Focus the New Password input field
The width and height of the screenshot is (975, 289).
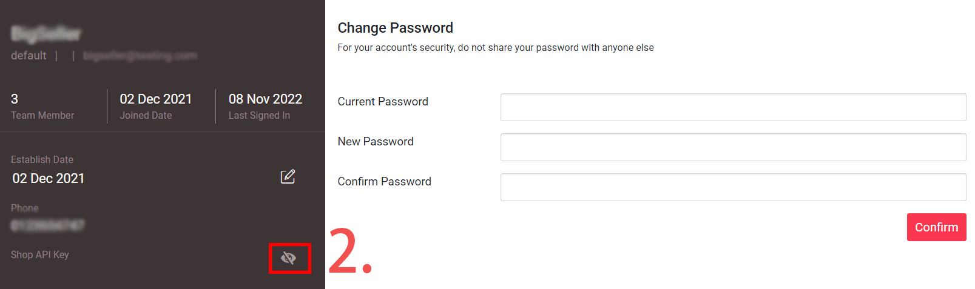[x=733, y=147]
